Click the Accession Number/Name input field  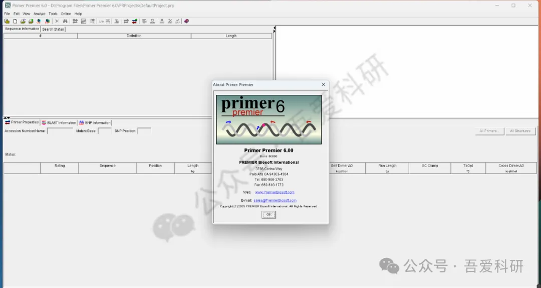(x=60, y=131)
